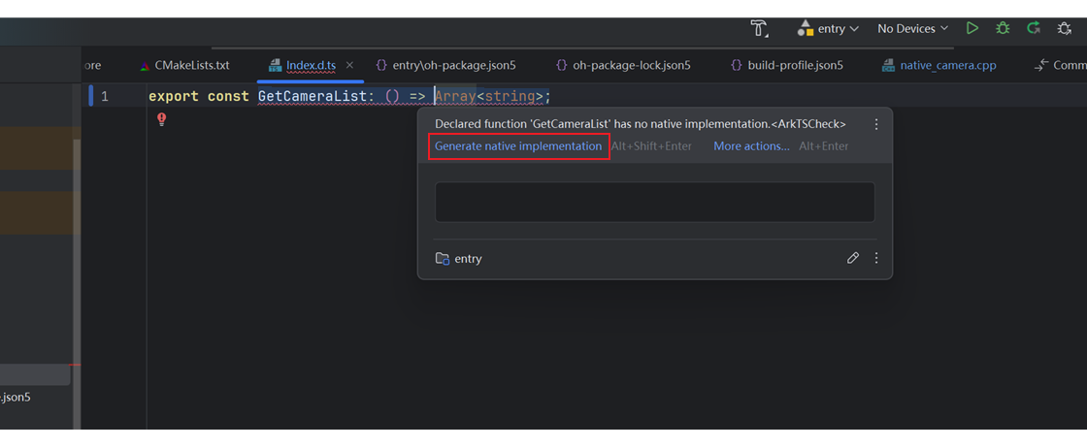The image size is (1087, 448).
Task: Click the green reload arrow icon
Action: (x=1034, y=29)
